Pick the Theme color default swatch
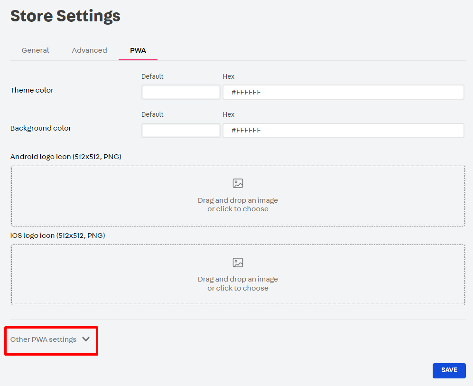 pyautogui.click(x=181, y=92)
